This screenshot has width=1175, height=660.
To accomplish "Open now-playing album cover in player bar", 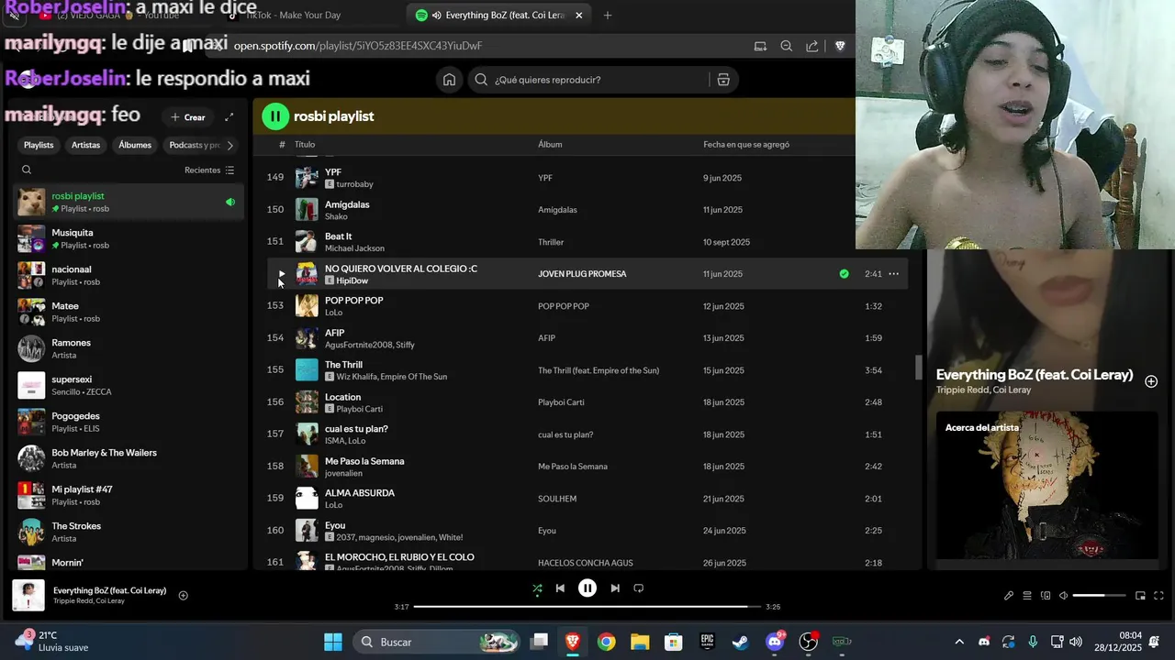I will coord(28,596).
